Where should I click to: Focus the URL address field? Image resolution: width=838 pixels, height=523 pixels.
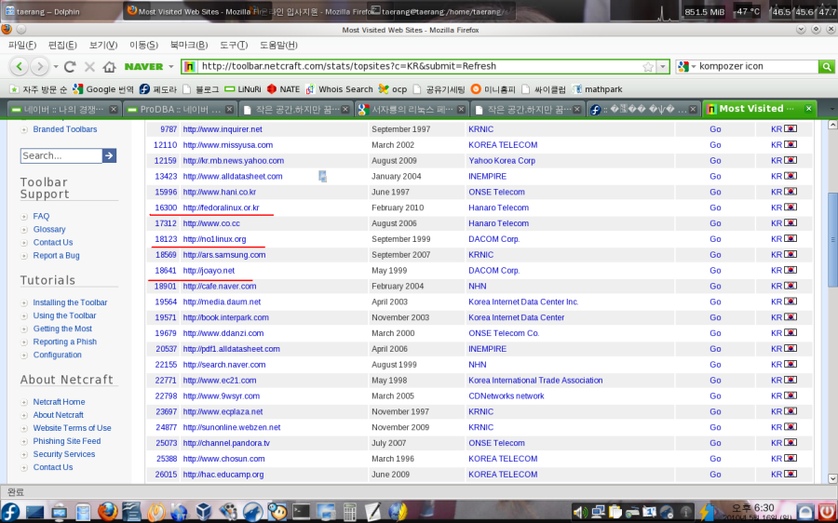(420, 67)
